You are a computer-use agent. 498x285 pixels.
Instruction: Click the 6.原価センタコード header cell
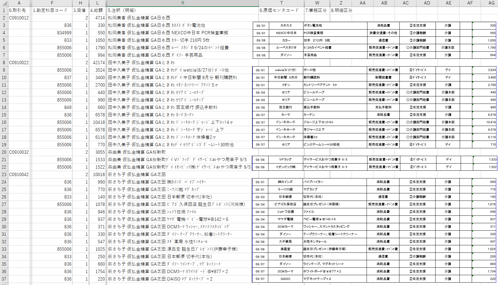pos(281,10)
